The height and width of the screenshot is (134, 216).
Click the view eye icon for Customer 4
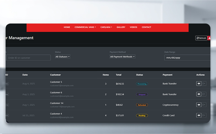coord(199,115)
